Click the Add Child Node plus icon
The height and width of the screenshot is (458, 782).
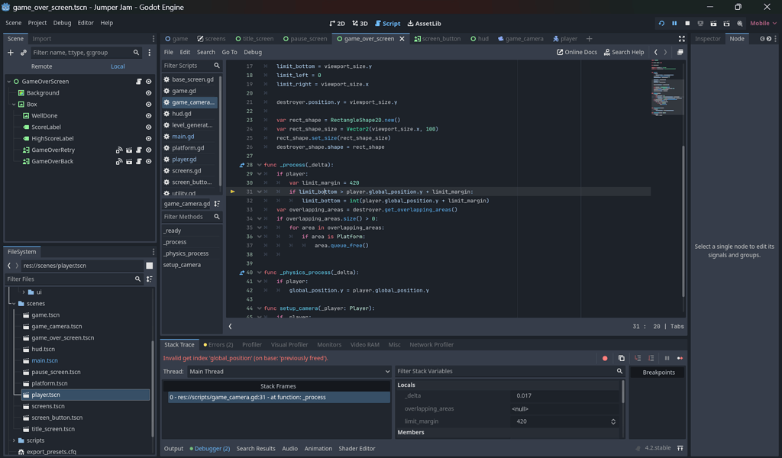11,53
